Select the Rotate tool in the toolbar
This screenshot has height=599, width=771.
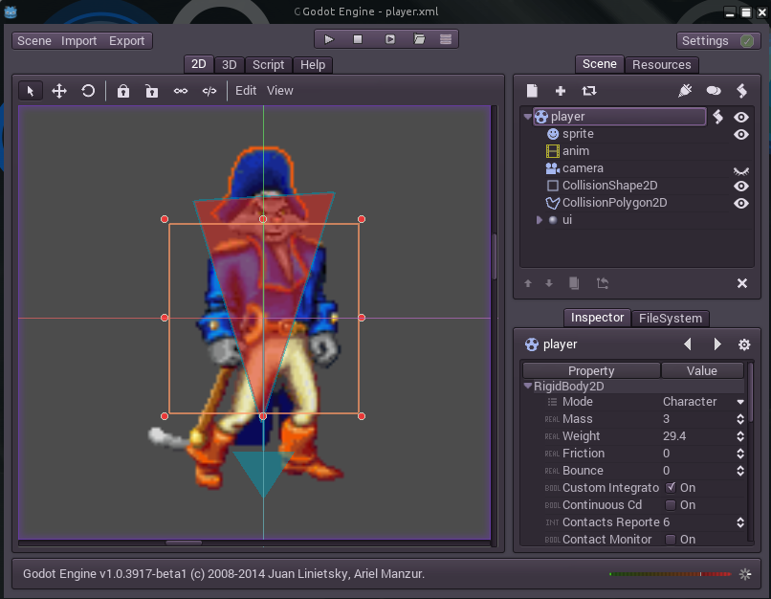click(88, 91)
